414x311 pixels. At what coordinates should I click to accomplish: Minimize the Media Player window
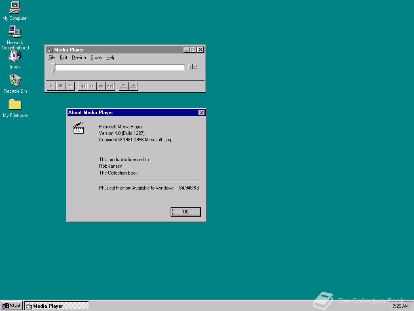tap(186, 50)
